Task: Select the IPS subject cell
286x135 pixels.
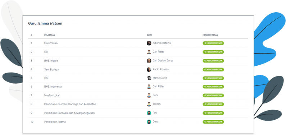Action: click(46, 78)
